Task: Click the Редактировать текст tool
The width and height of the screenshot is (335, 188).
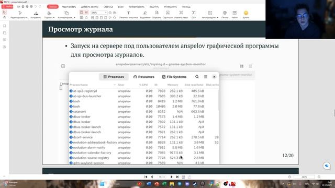Action: point(19,15)
